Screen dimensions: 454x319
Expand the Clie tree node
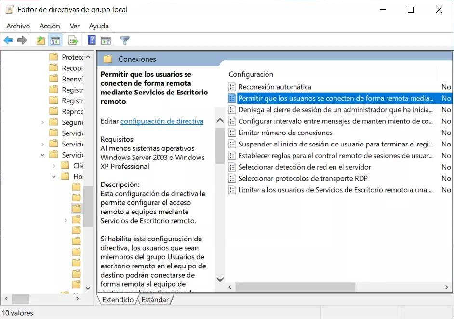(54, 166)
